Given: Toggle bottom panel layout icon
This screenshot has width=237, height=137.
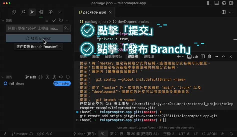Looking at the screenshot, I should [x=216, y=3].
